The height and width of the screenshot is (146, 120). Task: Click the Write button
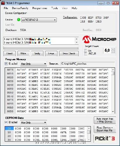tap(23, 53)
